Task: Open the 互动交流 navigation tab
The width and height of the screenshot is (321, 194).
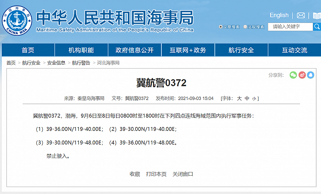Action: (294, 50)
